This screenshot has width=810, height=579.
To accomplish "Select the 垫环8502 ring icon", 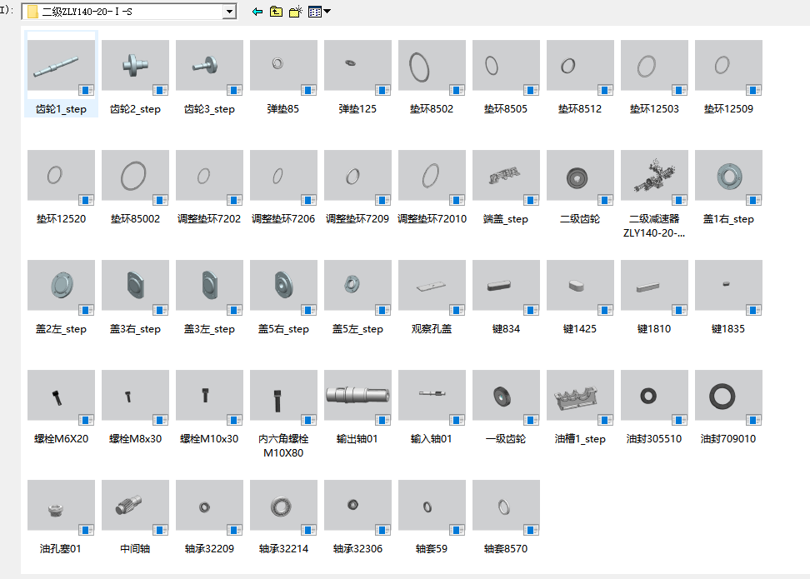I will [432, 68].
